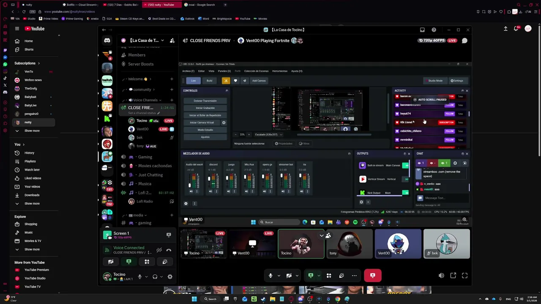Enter fullscreen for the stream view
Viewport: 541px width, 304px height.
click(464, 276)
